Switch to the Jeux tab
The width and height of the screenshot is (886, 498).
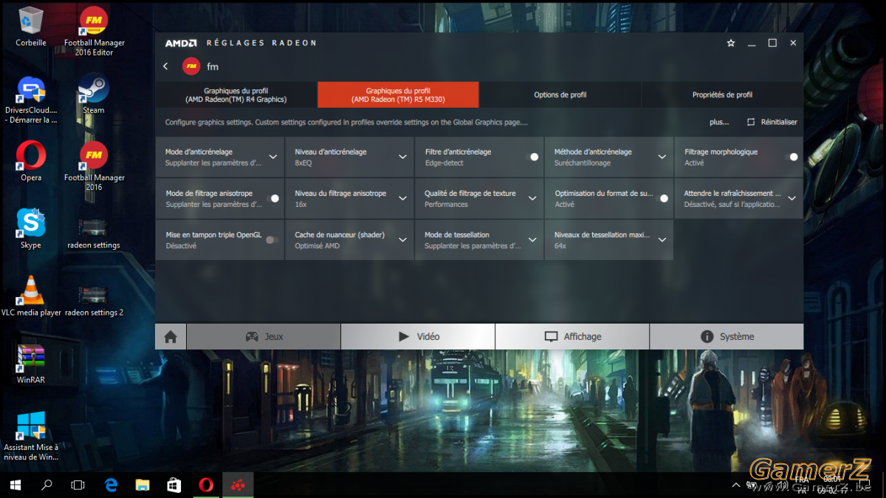pyautogui.click(x=264, y=337)
